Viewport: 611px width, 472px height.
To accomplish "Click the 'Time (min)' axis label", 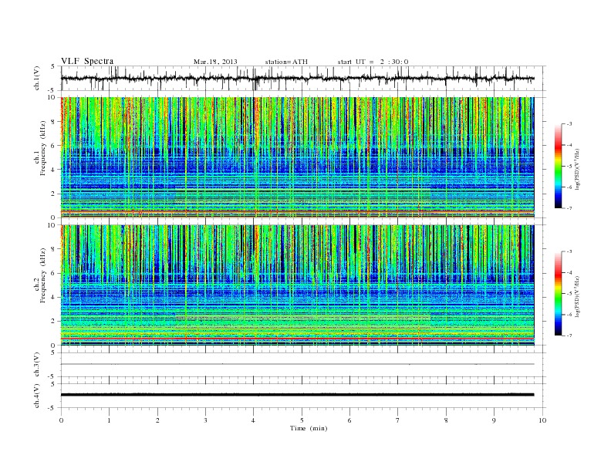I will click(x=309, y=428).
